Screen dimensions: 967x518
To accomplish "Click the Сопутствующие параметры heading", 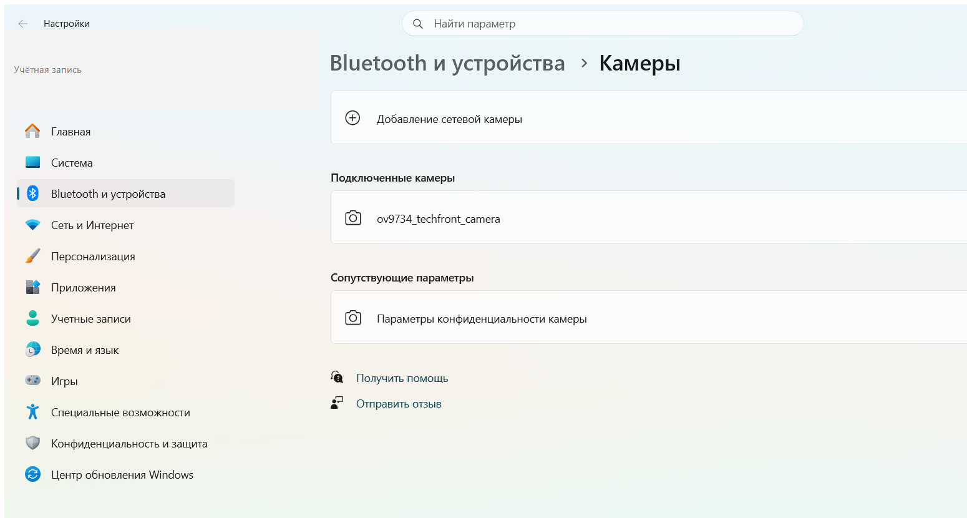I will point(402,278).
